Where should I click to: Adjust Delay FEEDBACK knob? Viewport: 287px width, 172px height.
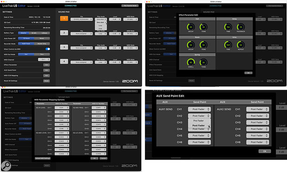click(x=241, y=27)
